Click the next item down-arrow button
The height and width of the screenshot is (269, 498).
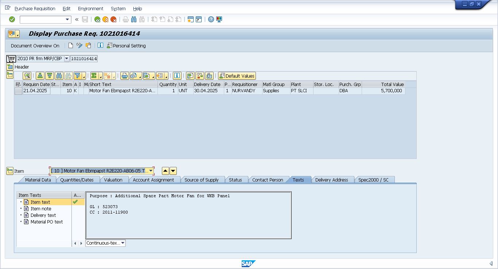click(x=173, y=171)
